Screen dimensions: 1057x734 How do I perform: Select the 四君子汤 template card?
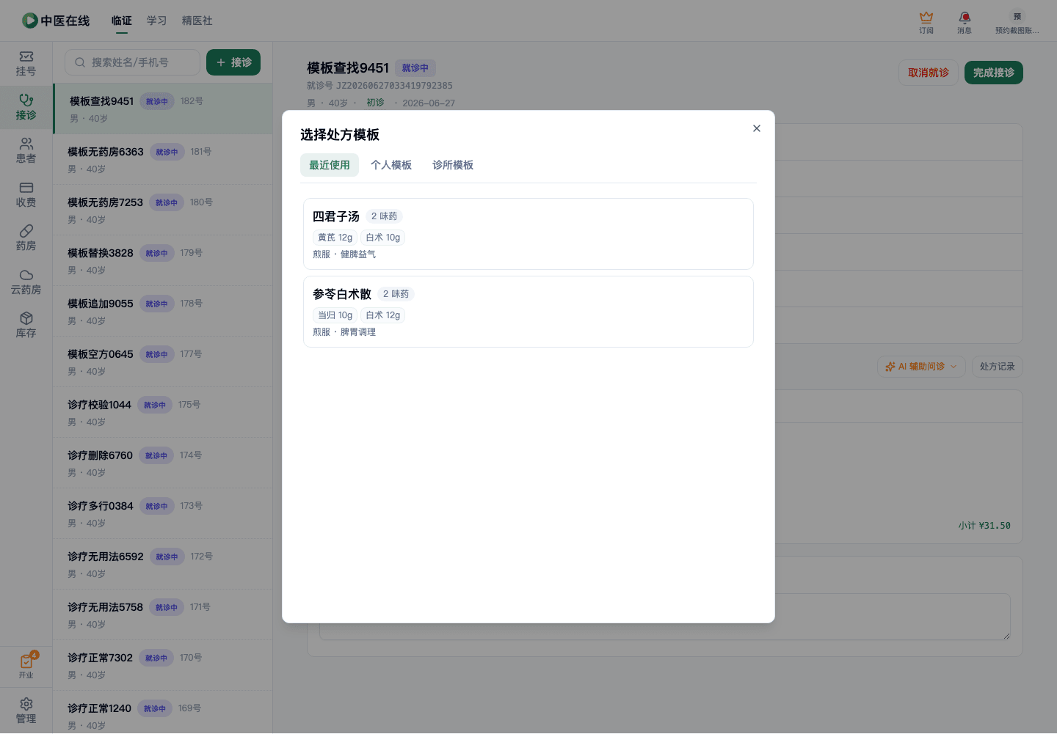coord(528,234)
